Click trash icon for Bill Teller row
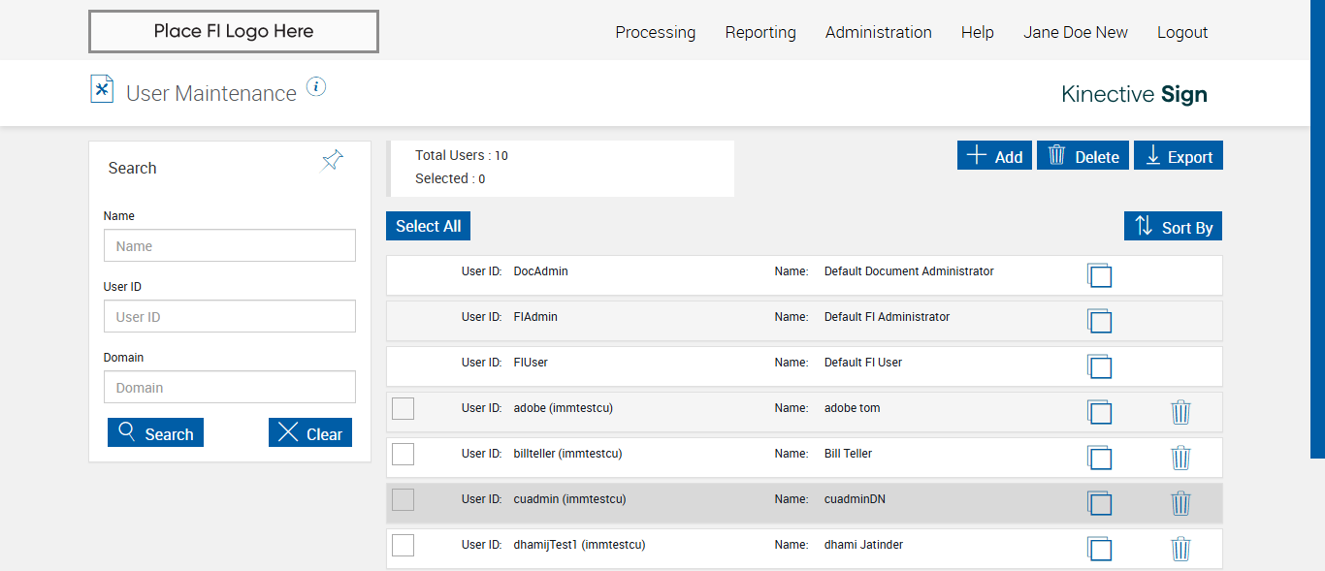 (1180, 458)
